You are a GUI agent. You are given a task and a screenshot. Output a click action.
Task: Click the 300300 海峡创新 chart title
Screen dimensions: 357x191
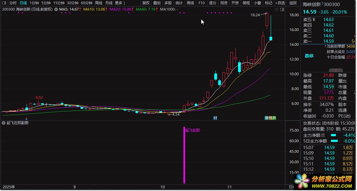(27, 10)
